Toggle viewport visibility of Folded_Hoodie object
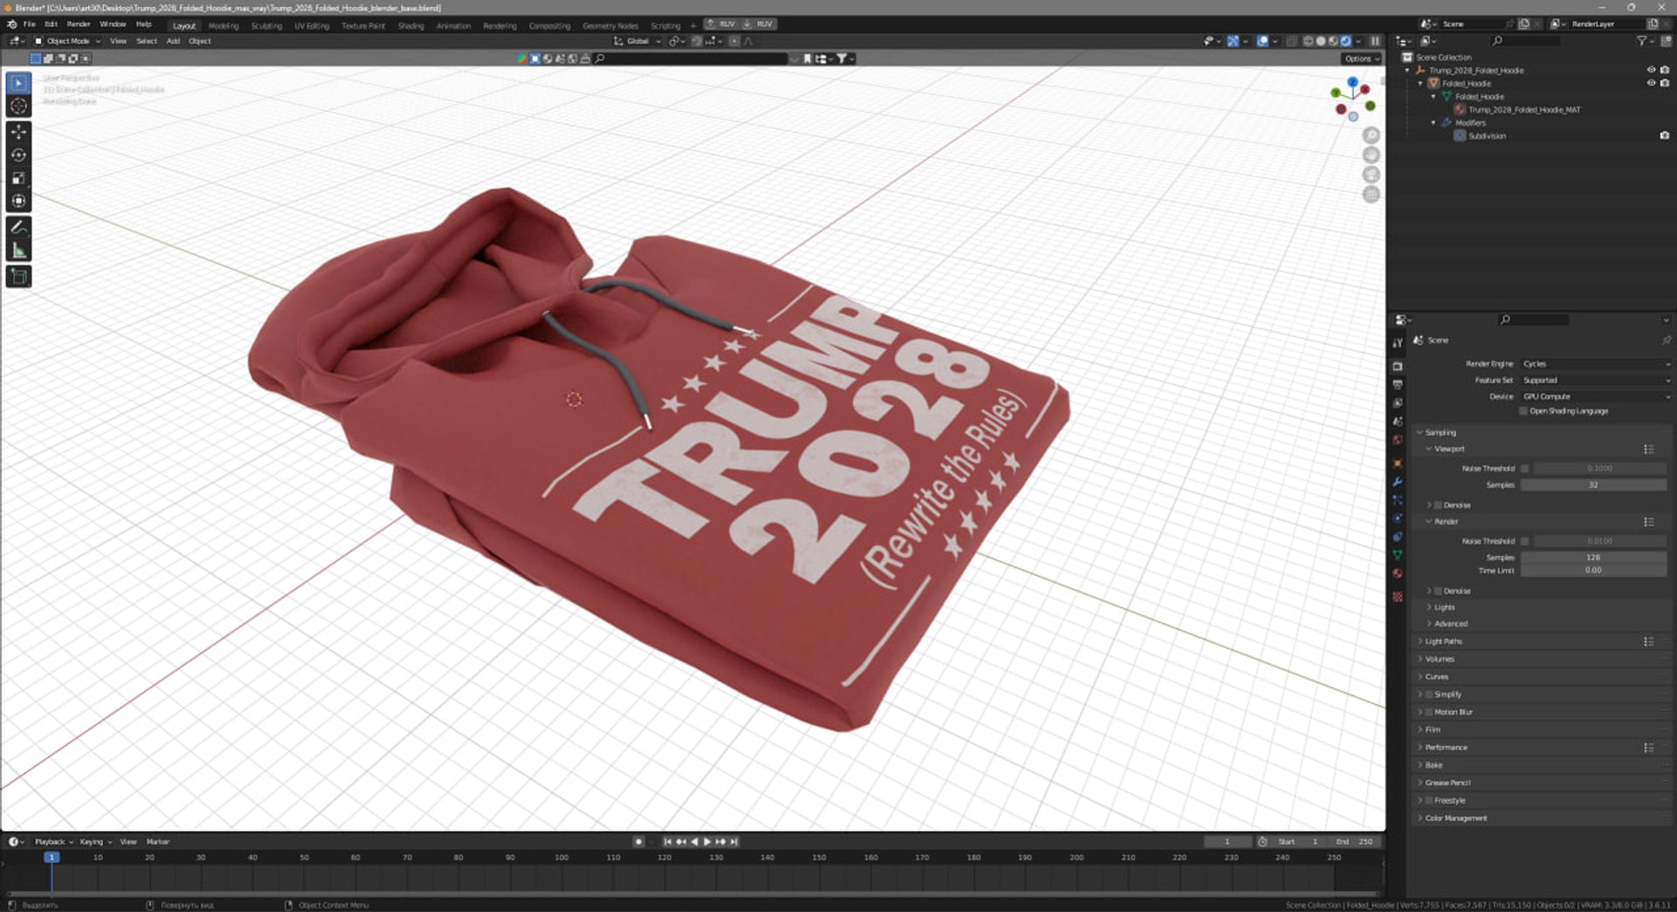1677x912 pixels. (x=1651, y=83)
